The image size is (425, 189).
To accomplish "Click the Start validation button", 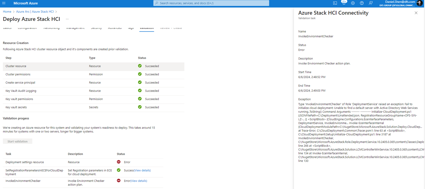I will point(18,141).
